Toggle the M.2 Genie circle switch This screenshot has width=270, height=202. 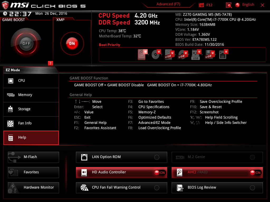coord(252,157)
